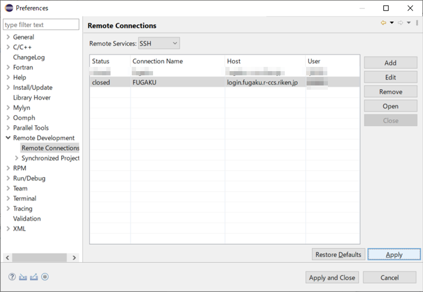Viewport: 423px width, 292px height.
Task: Click into the type filter text field
Action: click(41, 24)
